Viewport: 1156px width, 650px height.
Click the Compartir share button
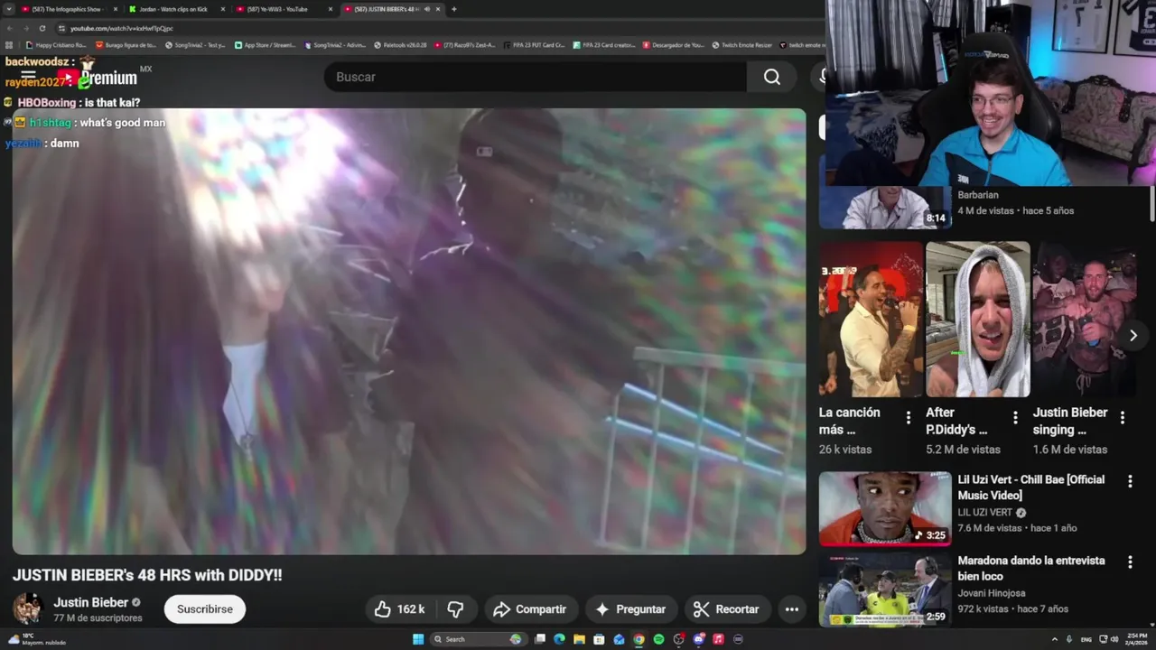coord(530,609)
